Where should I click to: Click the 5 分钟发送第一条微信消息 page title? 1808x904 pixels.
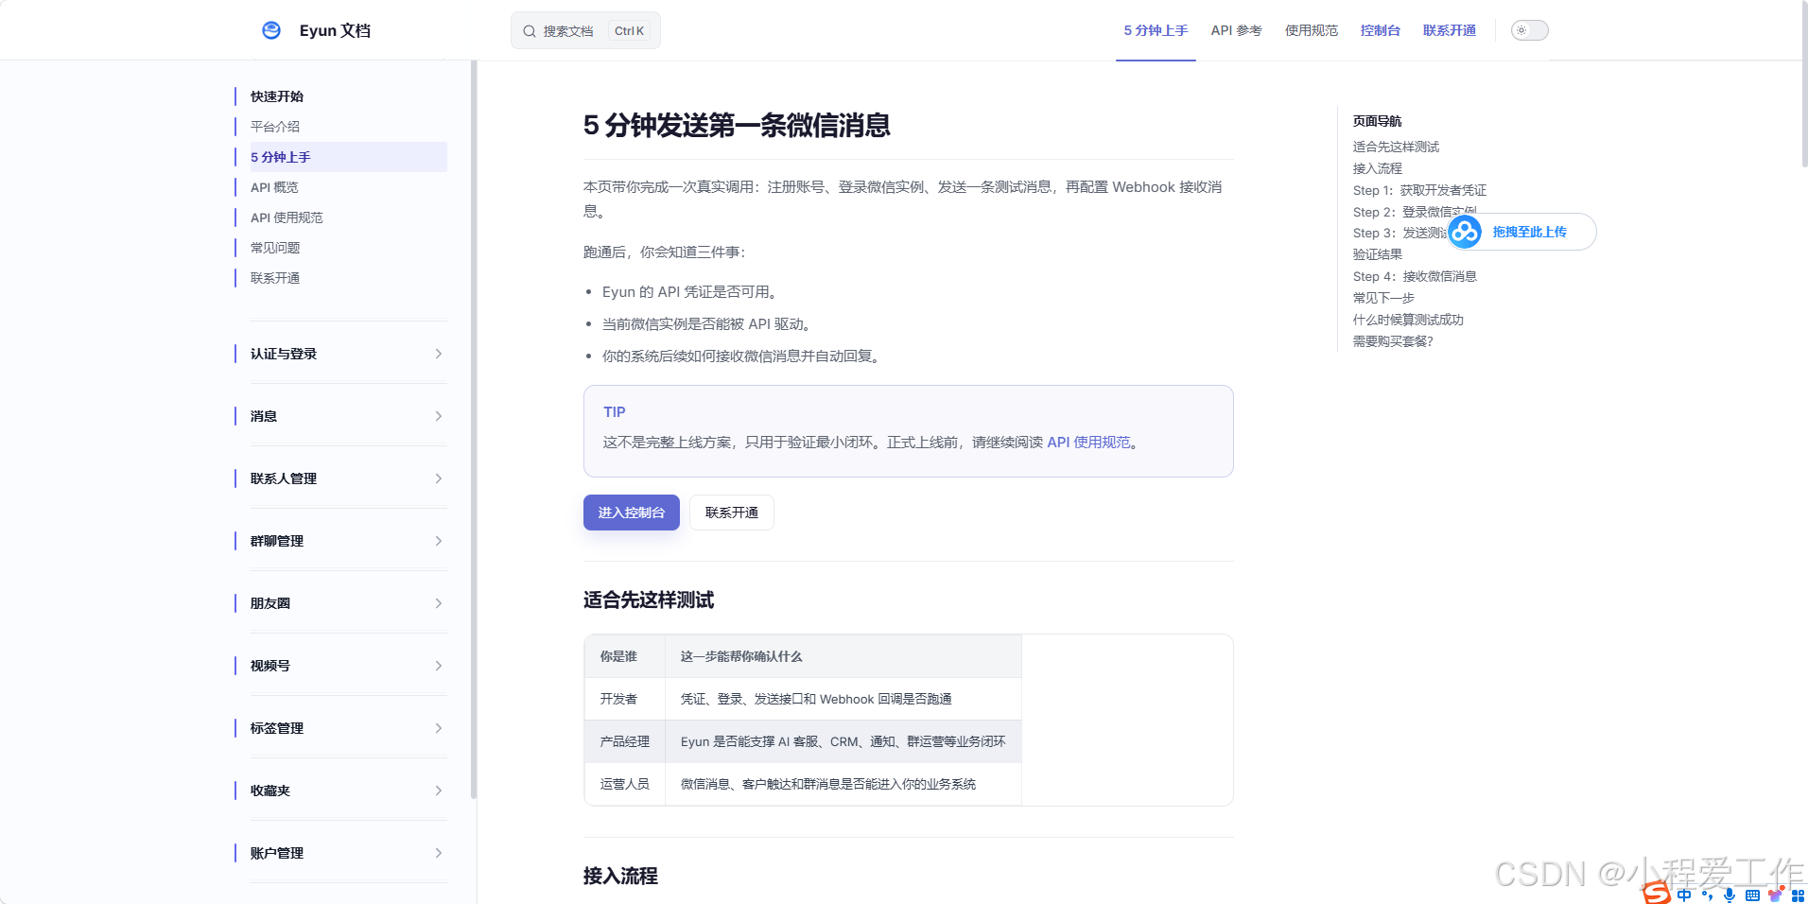tap(737, 125)
